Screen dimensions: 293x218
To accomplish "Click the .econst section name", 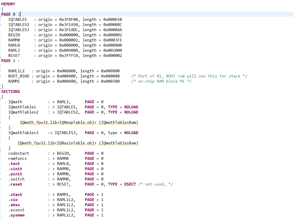I will click(16, 210).
